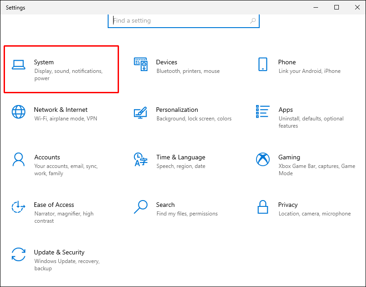Click the System laptop icon
366x287 pixels.
click(19, 65)
